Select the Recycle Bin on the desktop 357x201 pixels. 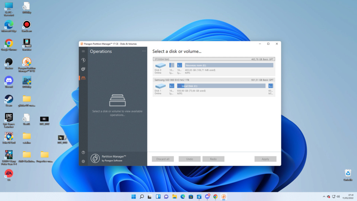348,175
